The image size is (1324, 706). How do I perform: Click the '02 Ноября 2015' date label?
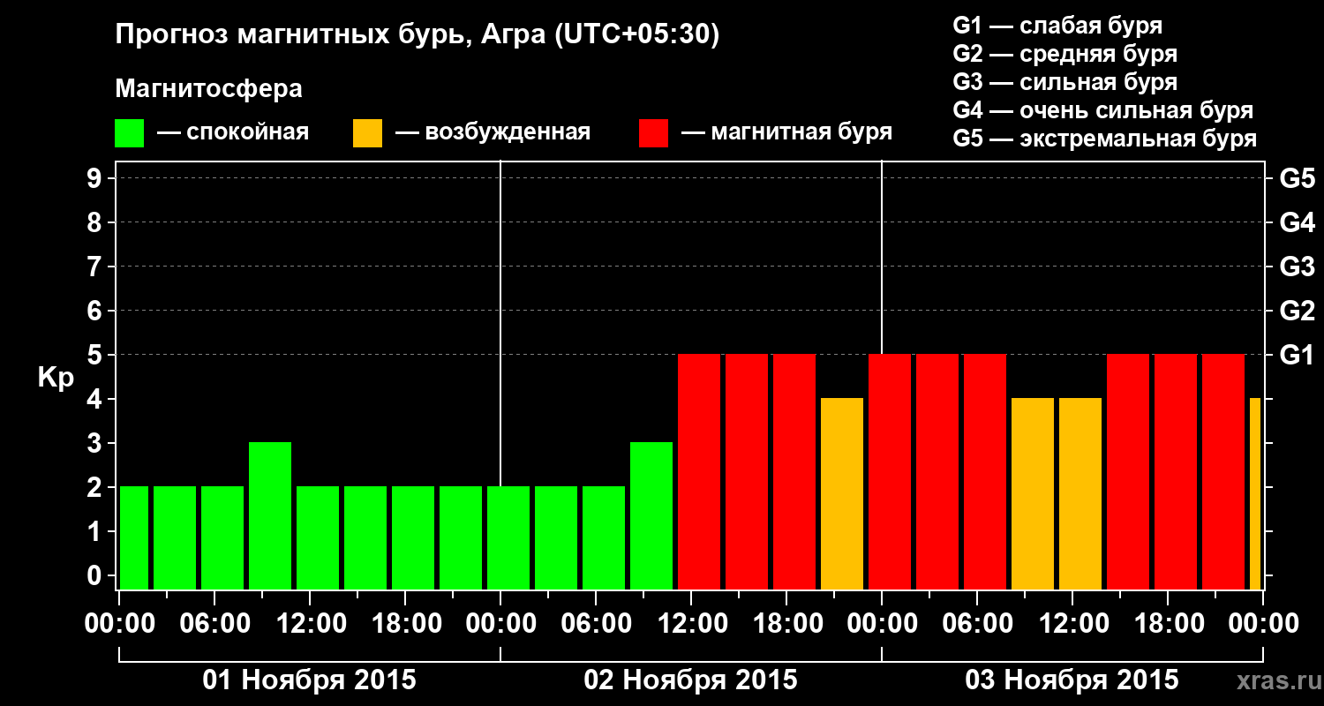click(691, 680)
